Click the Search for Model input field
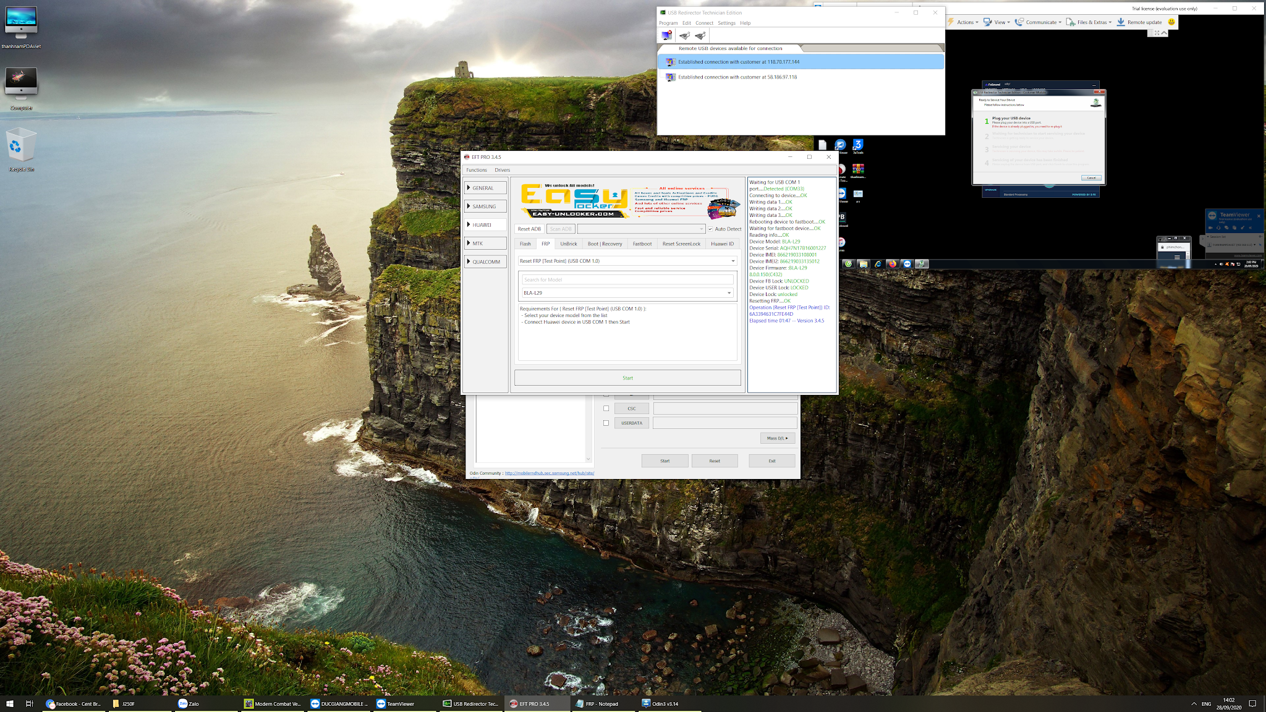 pos(627,279)
